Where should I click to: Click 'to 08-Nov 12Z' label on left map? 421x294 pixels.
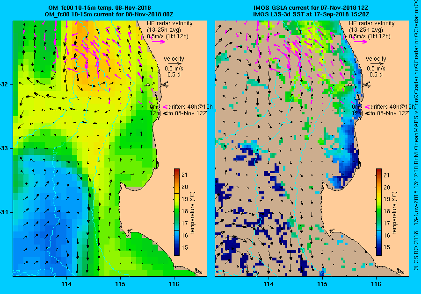pyautogui.click(x=188, y=113)
